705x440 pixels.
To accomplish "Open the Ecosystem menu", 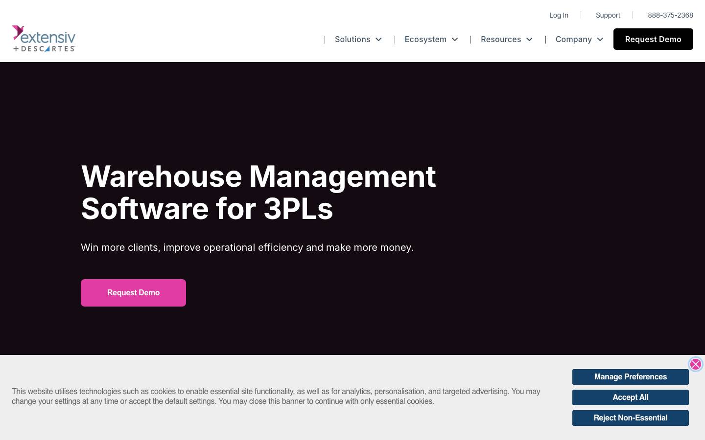I will [x=425, y=39].
